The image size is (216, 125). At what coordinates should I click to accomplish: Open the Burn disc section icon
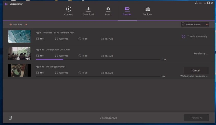click(x=108, y=9)
